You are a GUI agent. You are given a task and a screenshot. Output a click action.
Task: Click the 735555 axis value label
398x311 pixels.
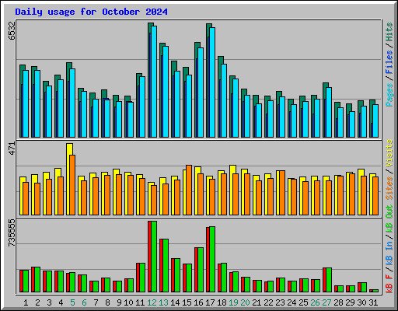(x=12, y=232)
